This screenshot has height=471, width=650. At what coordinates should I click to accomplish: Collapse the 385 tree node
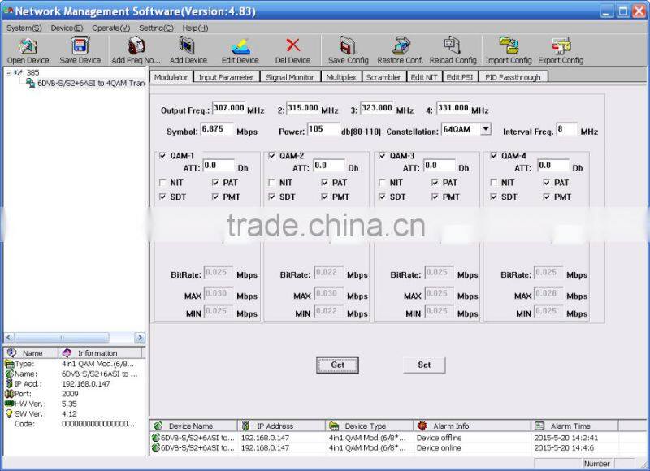click(8, 72)
